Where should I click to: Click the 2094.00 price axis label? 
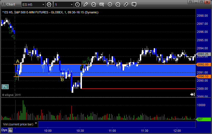pos(202,48)
